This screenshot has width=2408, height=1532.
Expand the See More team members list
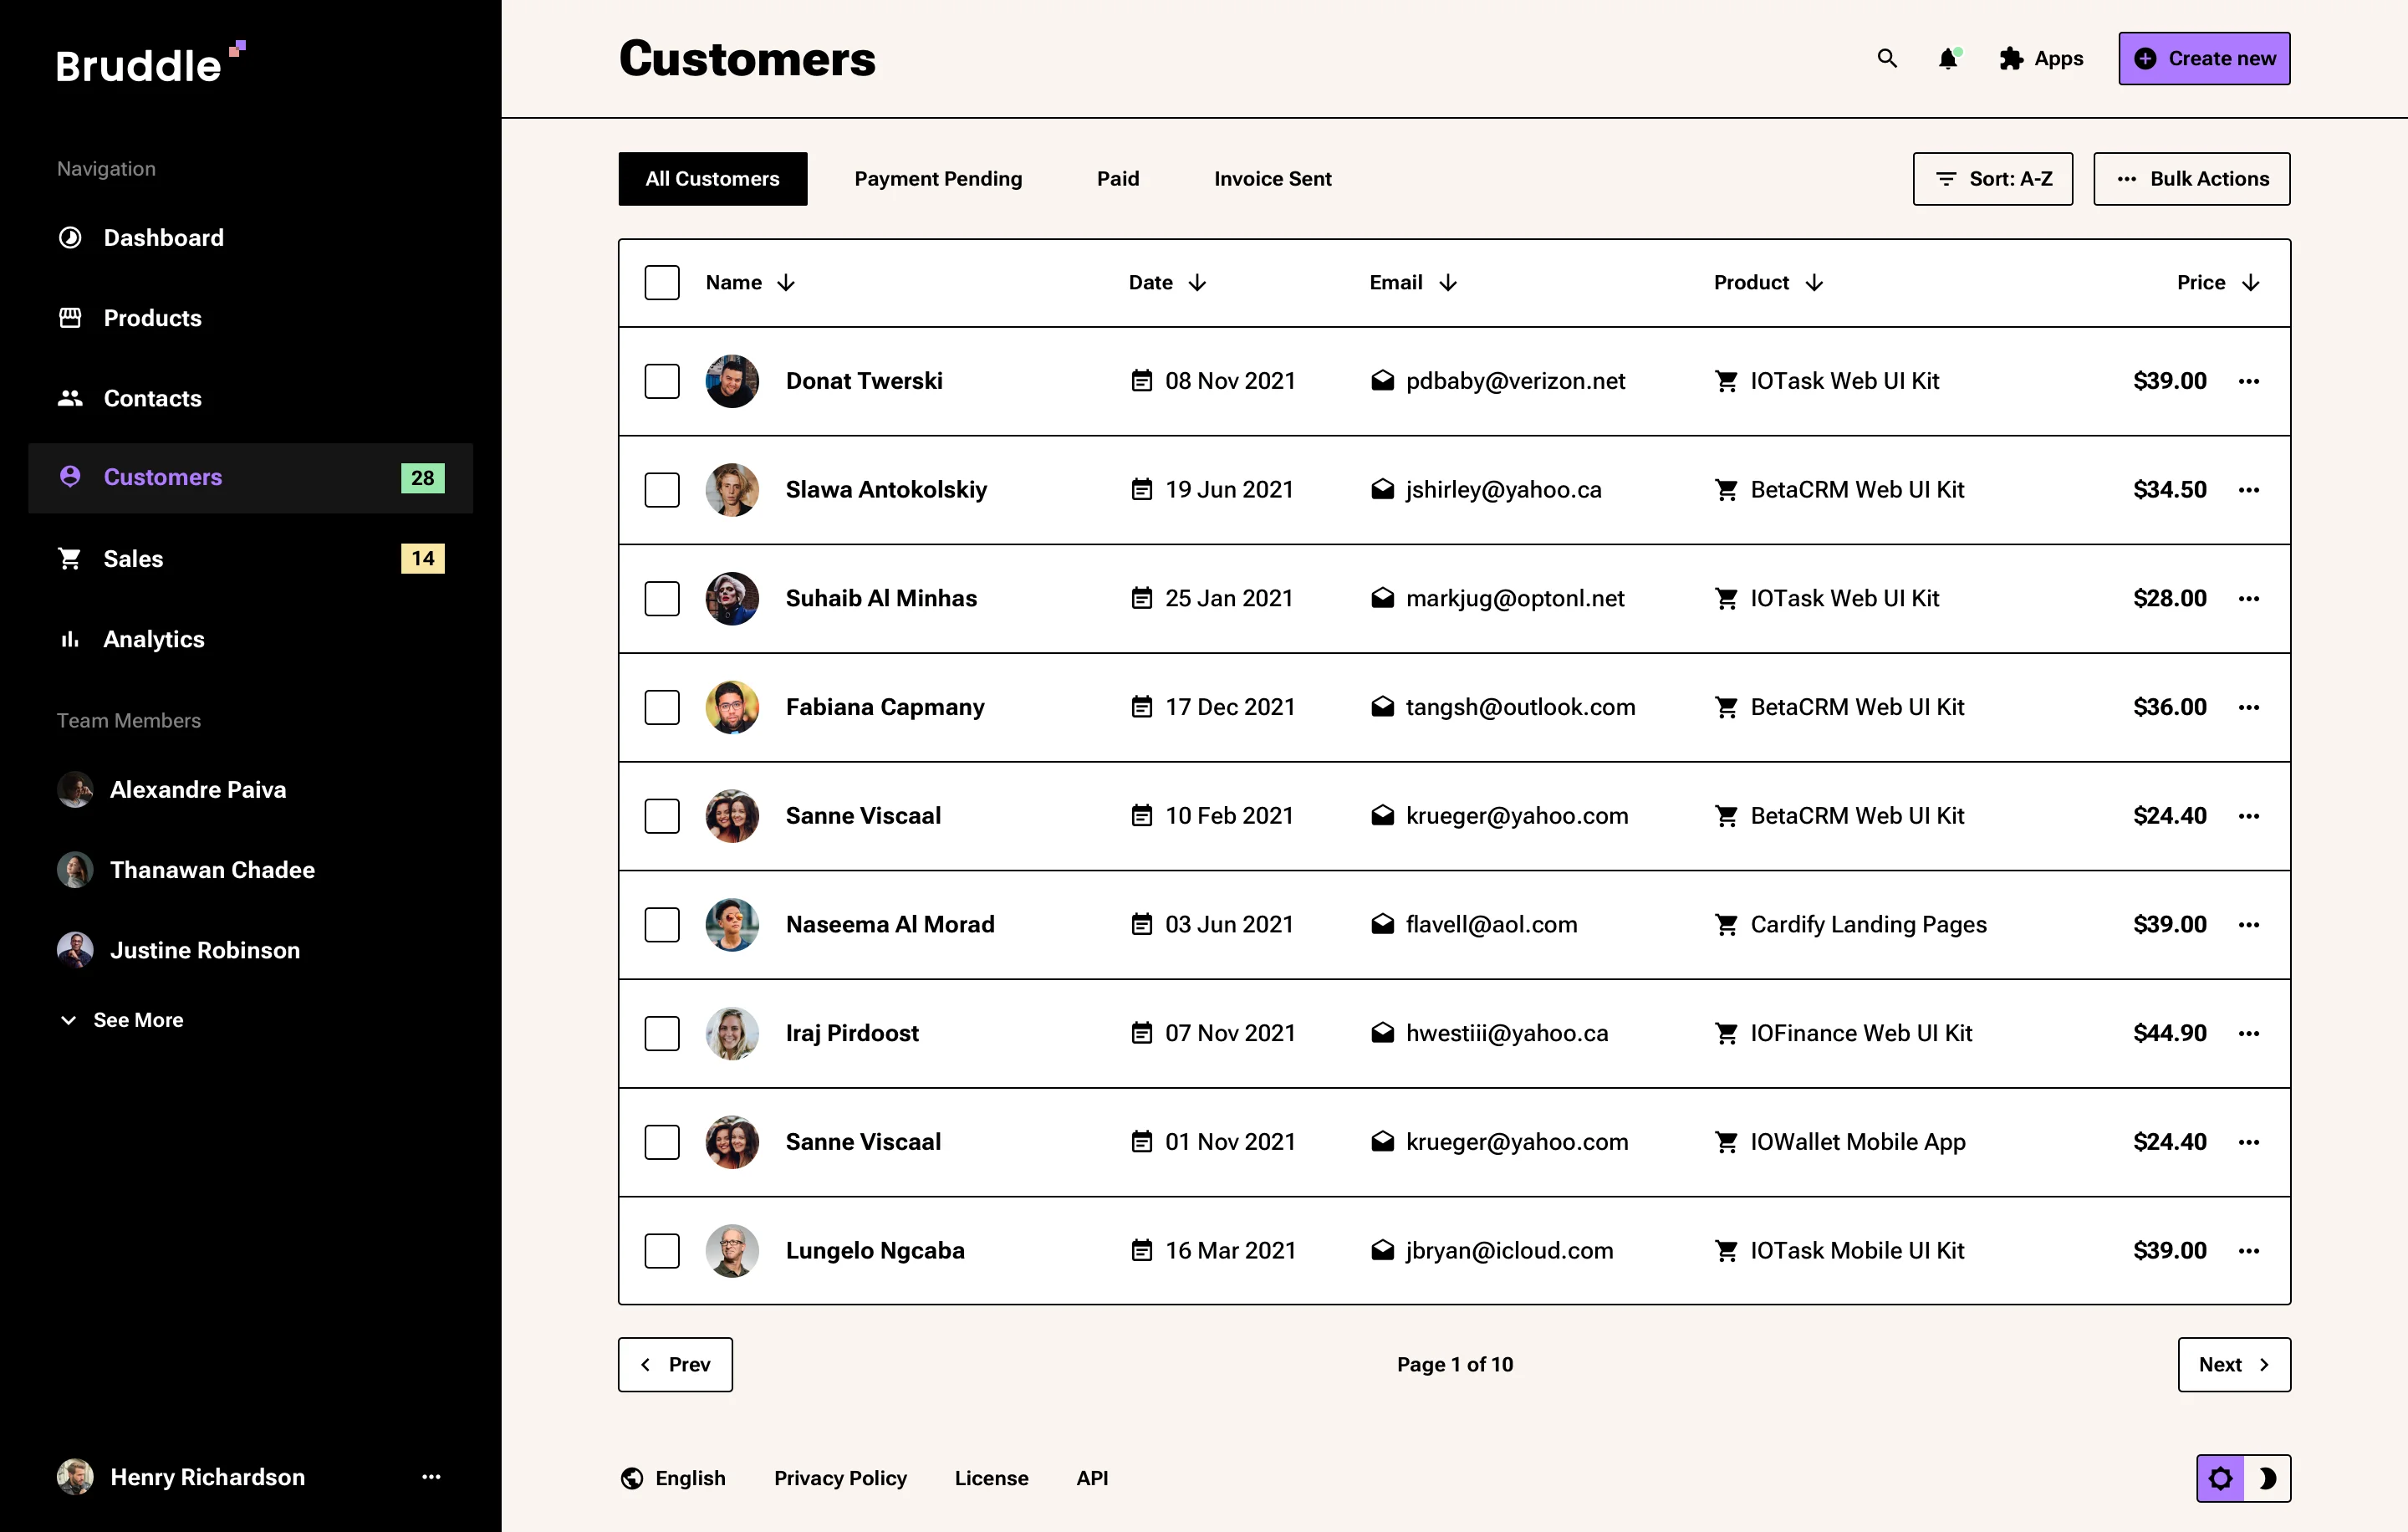point(122,1020)
